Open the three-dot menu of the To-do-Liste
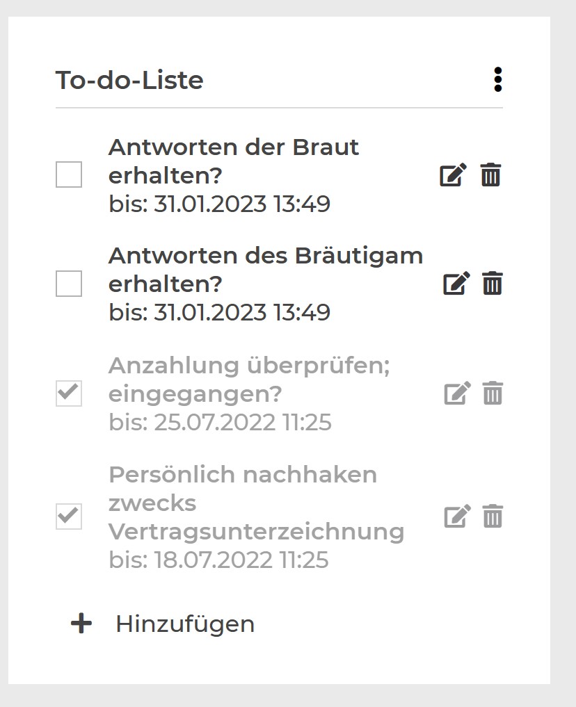This screenshot has width=576, height=707. (498, 81)
